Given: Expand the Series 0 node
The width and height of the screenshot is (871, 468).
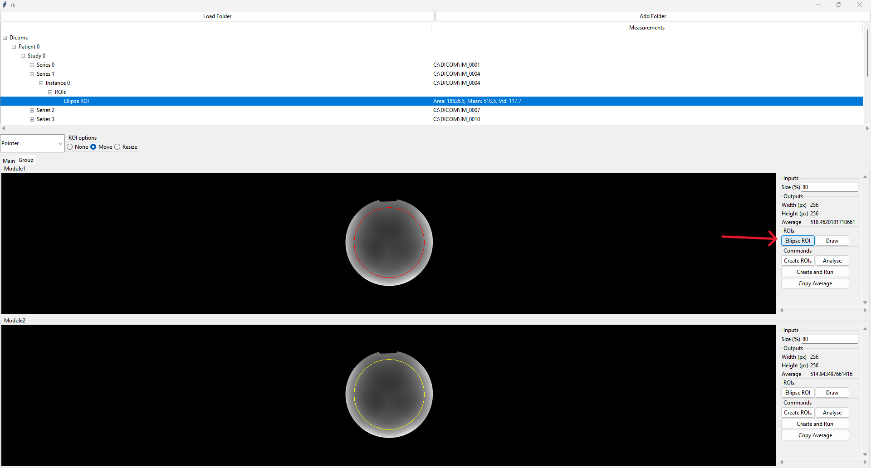Looking at the screenshot, I should pos(32,65).
